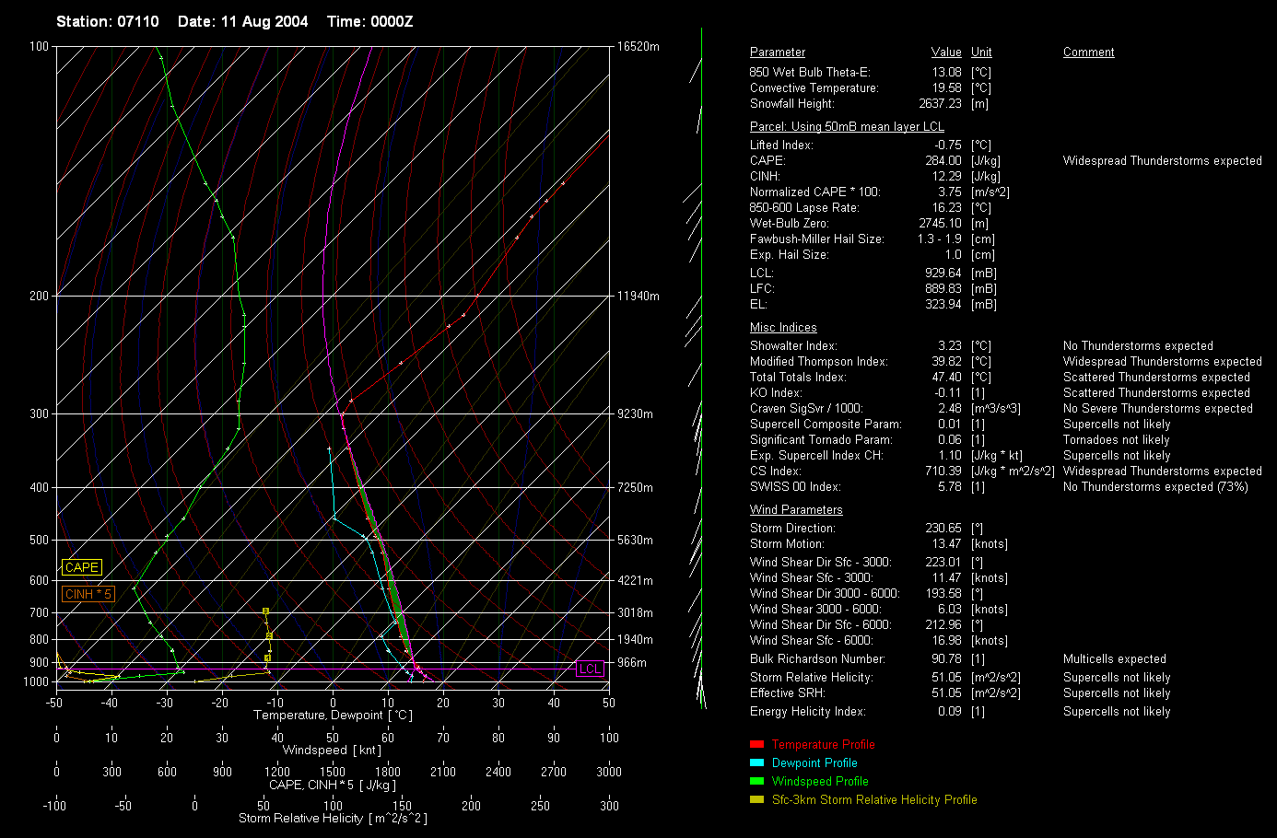Click the 'Storm Motion:' label

point(788,543)
